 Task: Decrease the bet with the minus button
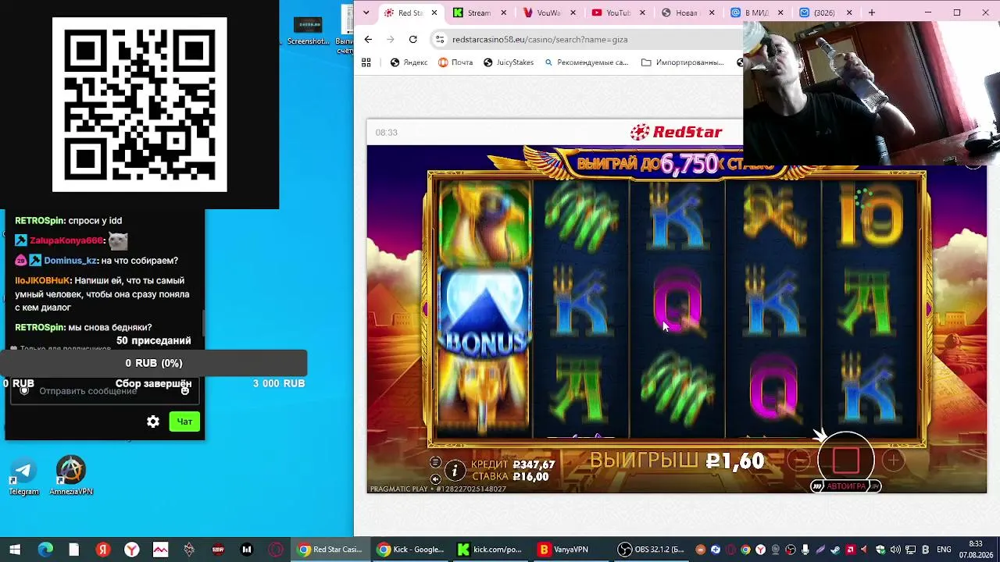click(x=800, y=461)
